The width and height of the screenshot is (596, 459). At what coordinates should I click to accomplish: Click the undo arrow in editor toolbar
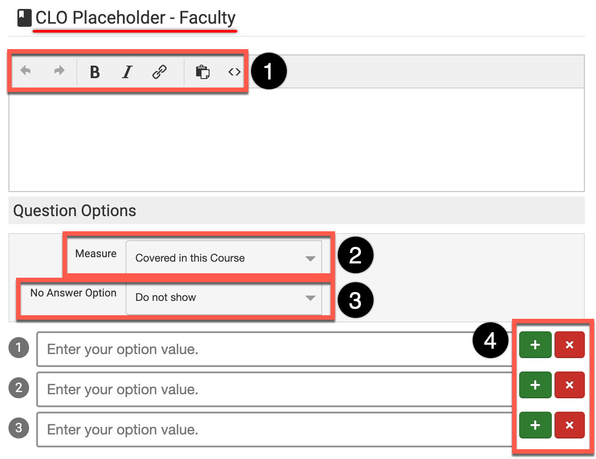pyautogui.click(x=26, y=71)
